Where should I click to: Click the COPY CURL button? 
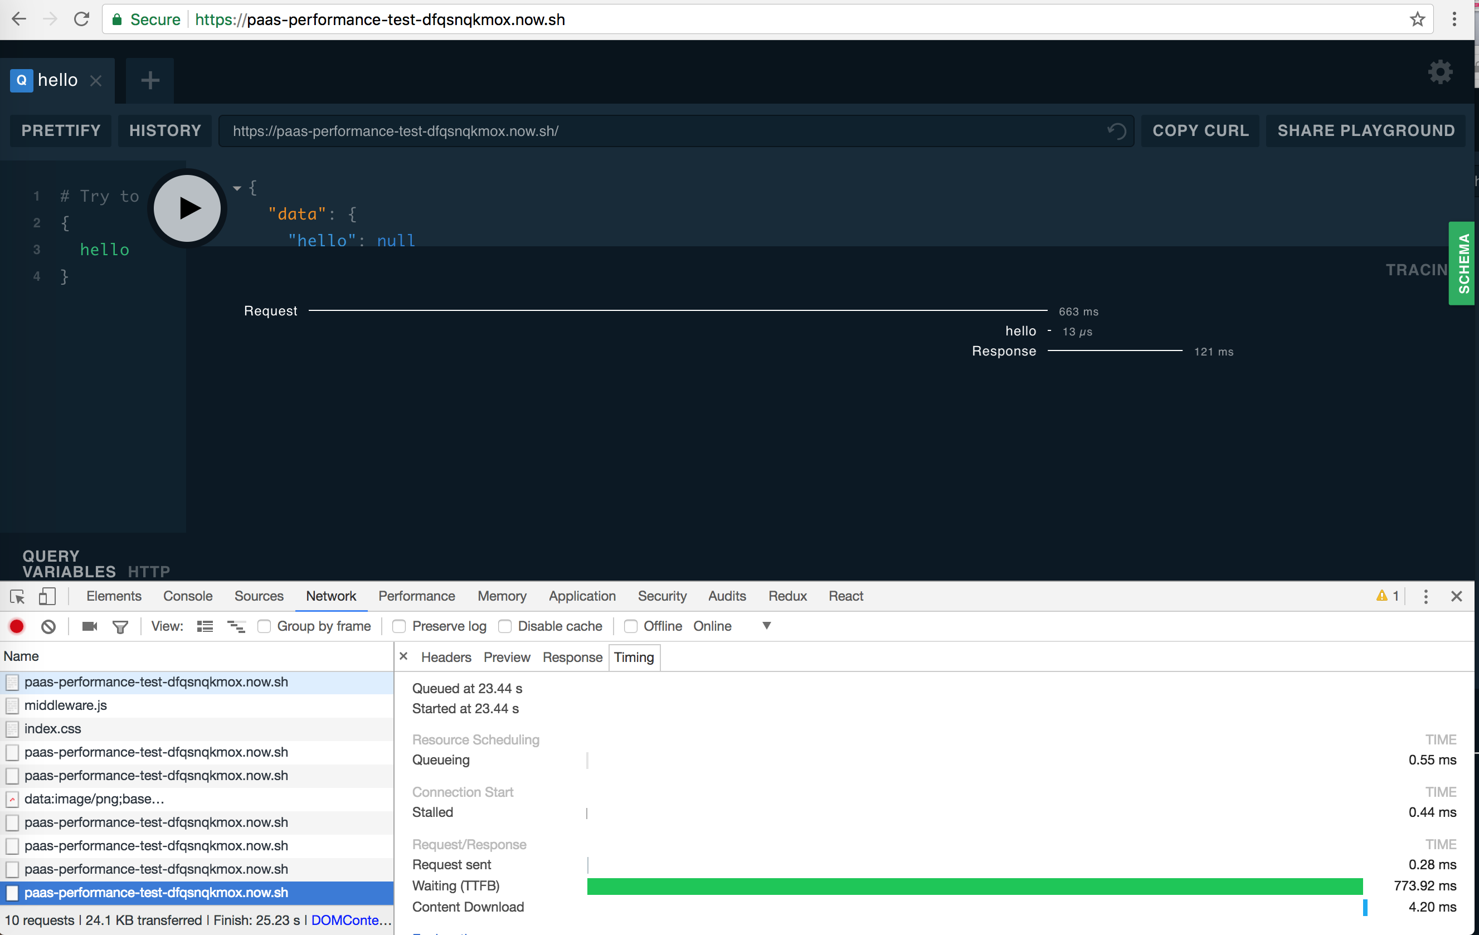(1200, 130)
